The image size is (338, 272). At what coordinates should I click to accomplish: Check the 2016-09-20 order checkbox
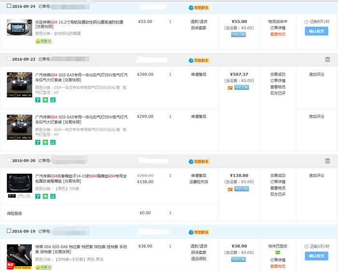pos(9,160)
